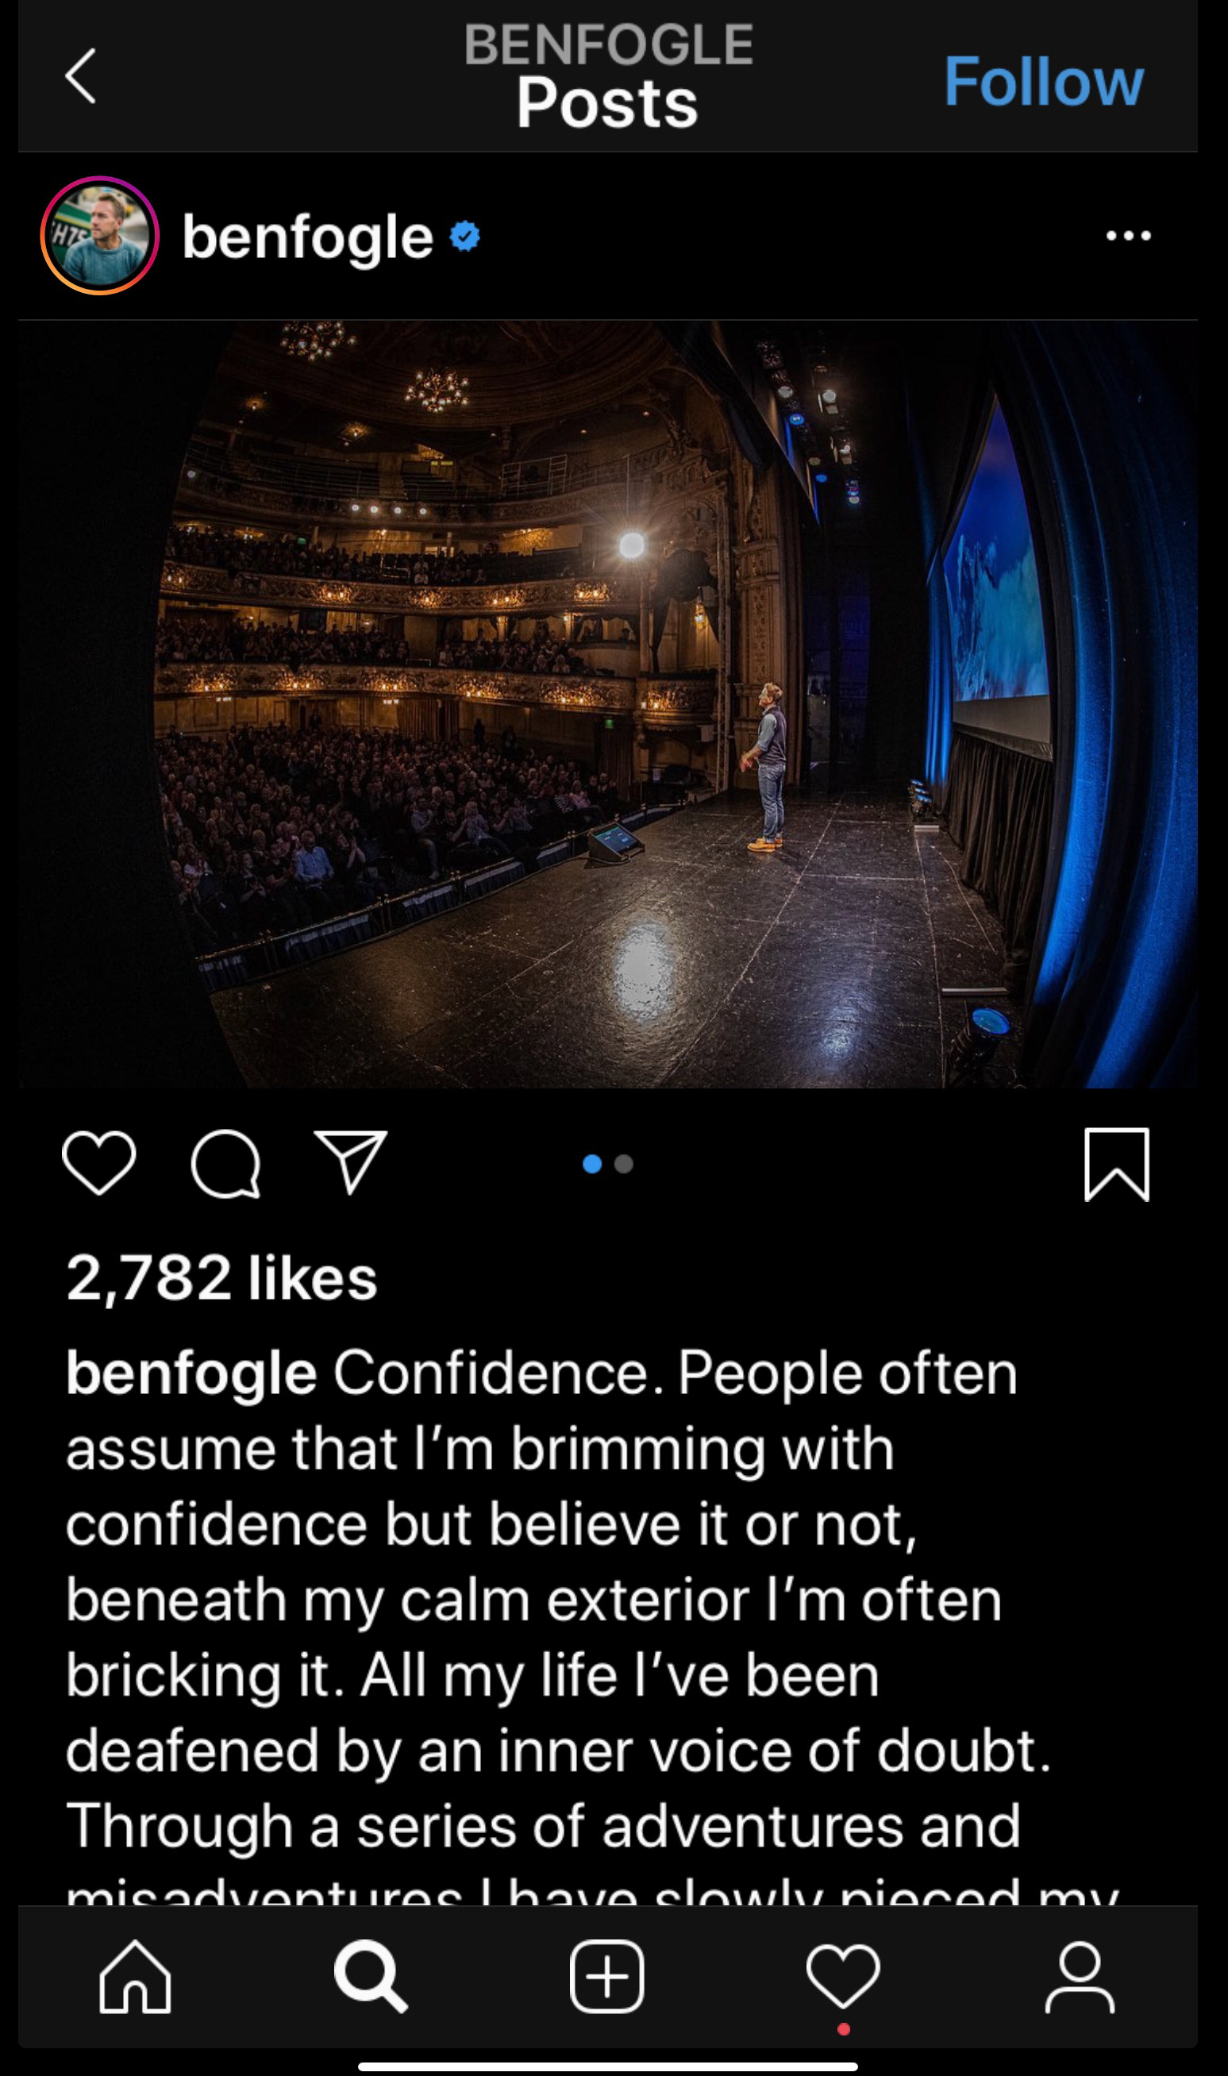Open the Search tab with the magnifier icon

371,1976
